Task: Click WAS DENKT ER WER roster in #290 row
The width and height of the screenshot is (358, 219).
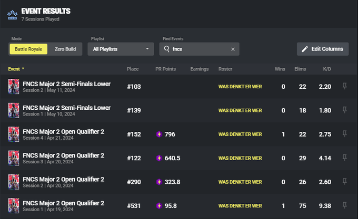Action: 240,182
